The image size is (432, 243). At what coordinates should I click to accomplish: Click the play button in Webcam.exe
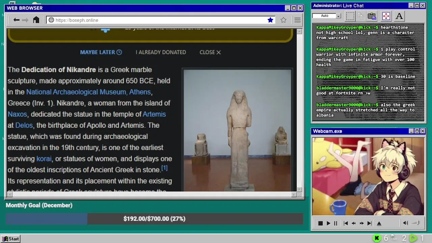click(x=328, y=223)
